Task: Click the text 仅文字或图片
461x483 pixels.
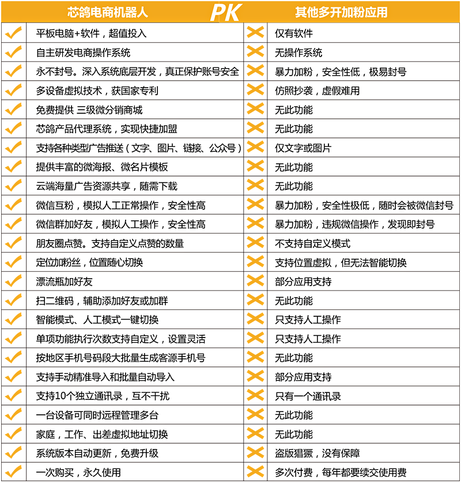Action: click(303, 148)
